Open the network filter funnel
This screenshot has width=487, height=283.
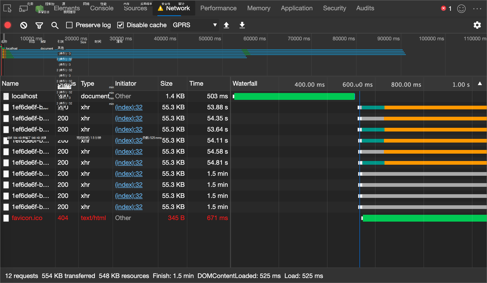coord(39,25)
